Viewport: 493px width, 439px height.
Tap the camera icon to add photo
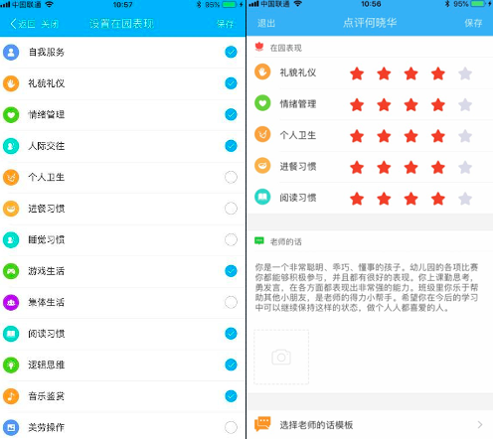click(x=281, y=357)
